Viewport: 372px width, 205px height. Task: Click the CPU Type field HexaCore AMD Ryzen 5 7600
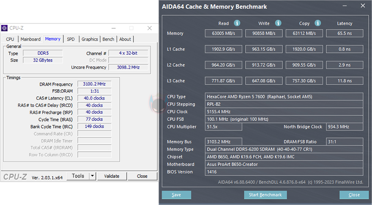pos(284,96)
